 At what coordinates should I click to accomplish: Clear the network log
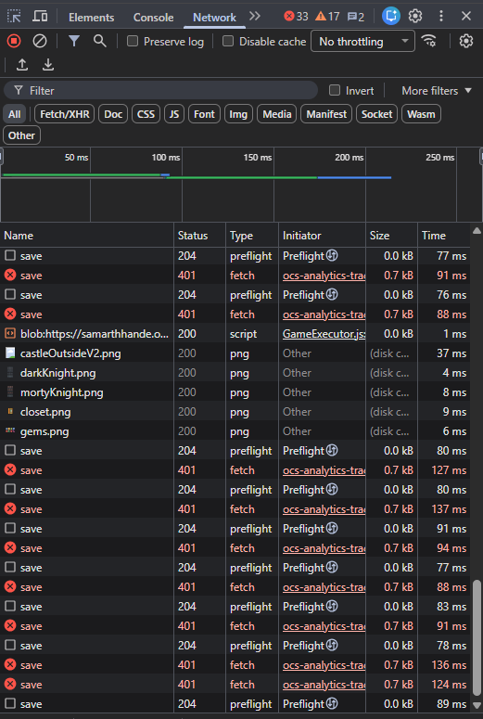coord(40,41)
